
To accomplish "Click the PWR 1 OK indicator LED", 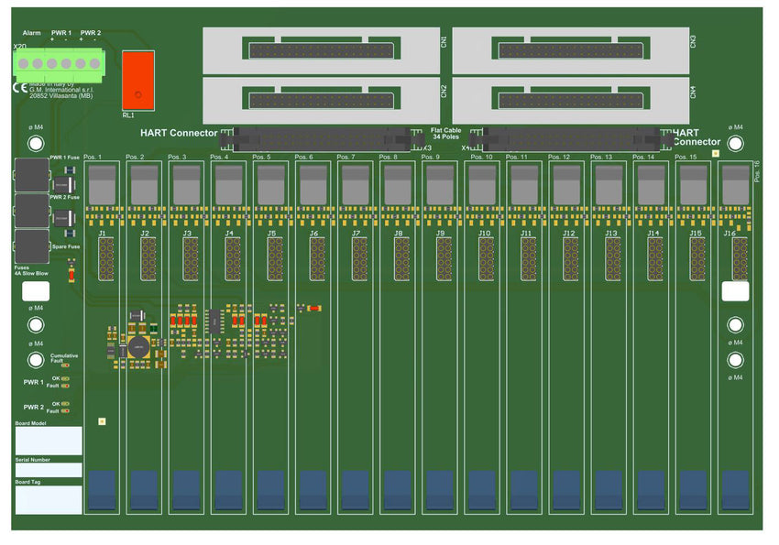I will coord(66,377).
